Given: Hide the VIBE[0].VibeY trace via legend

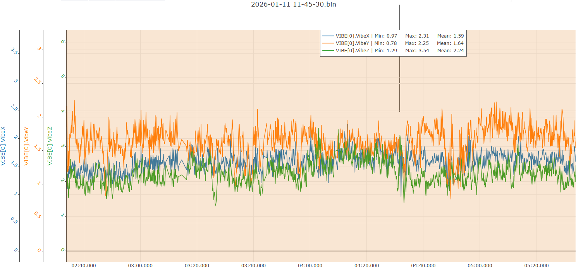Looking at the screenshot, I should (x=353, y=43).
